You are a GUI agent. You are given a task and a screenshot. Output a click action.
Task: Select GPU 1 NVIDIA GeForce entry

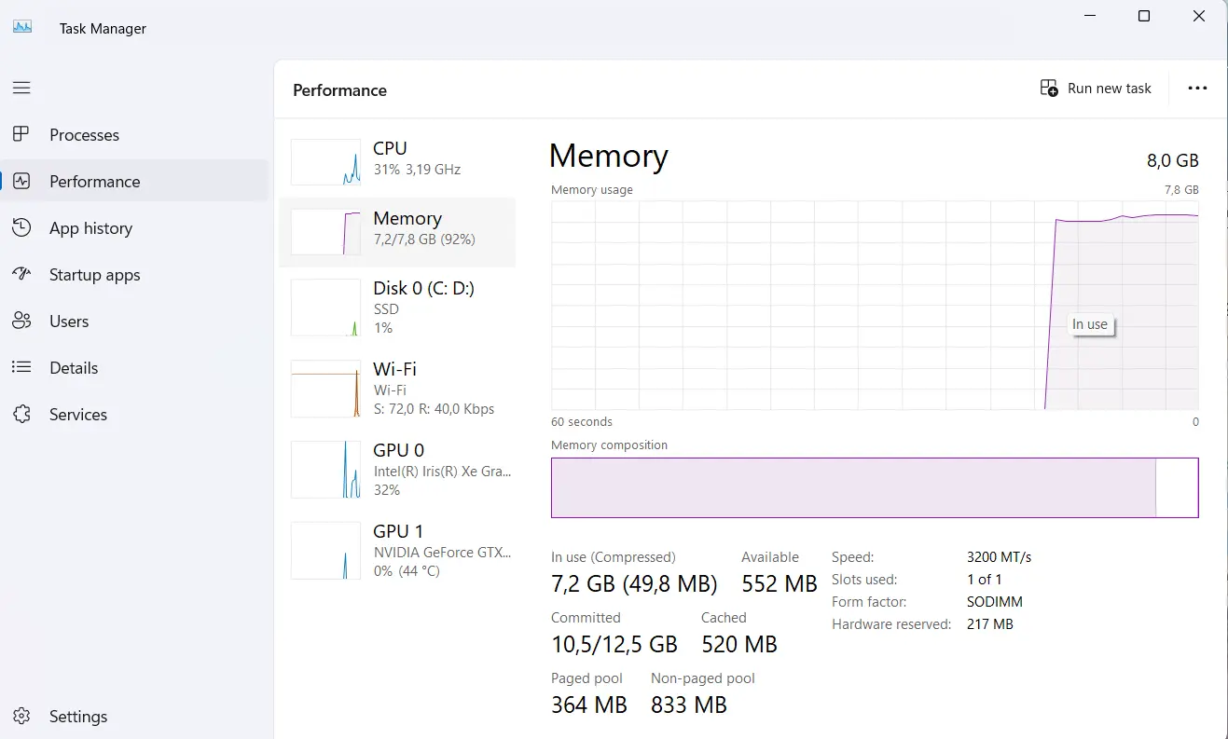[397, 551]
